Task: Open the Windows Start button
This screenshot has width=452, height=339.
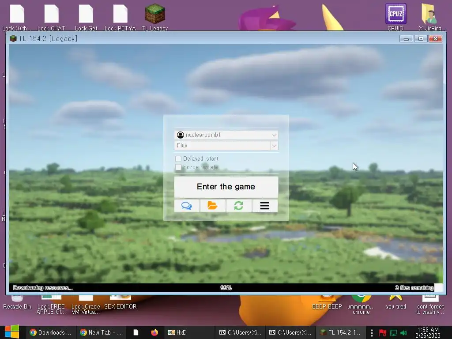Action: (12, 332)
